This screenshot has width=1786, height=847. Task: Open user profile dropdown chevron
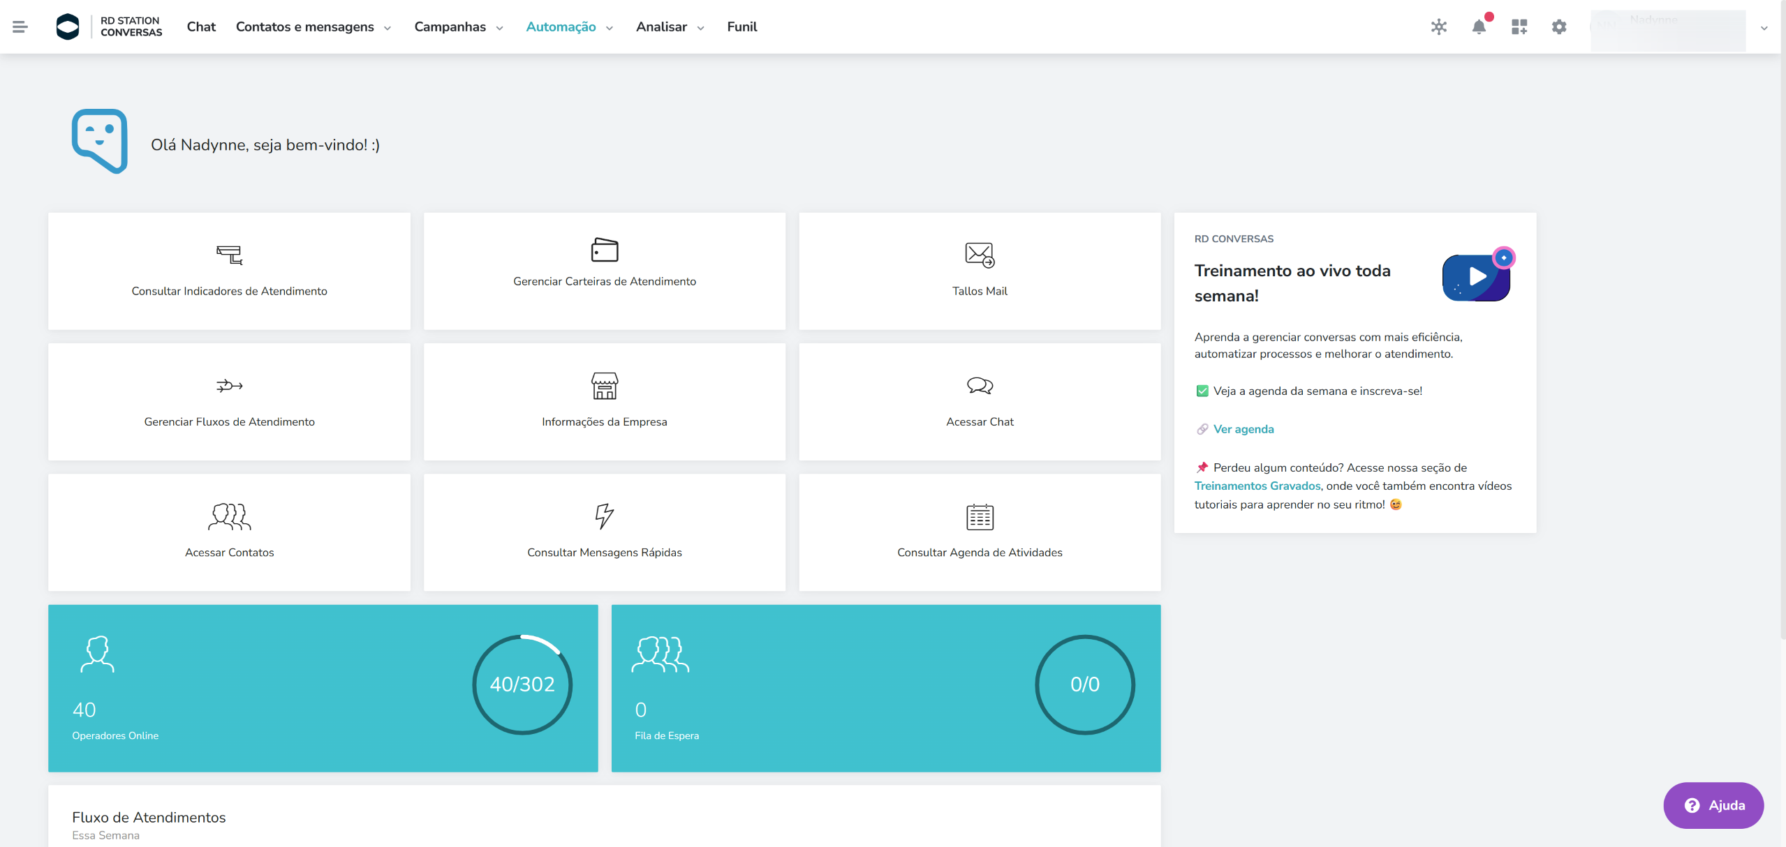pyautogui.click(x=1764, y=28)
